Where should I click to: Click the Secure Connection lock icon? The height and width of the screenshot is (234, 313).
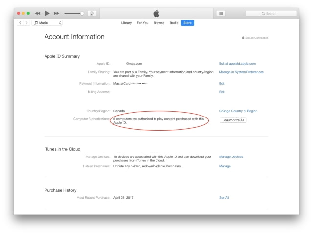click(x=243, y=38)
